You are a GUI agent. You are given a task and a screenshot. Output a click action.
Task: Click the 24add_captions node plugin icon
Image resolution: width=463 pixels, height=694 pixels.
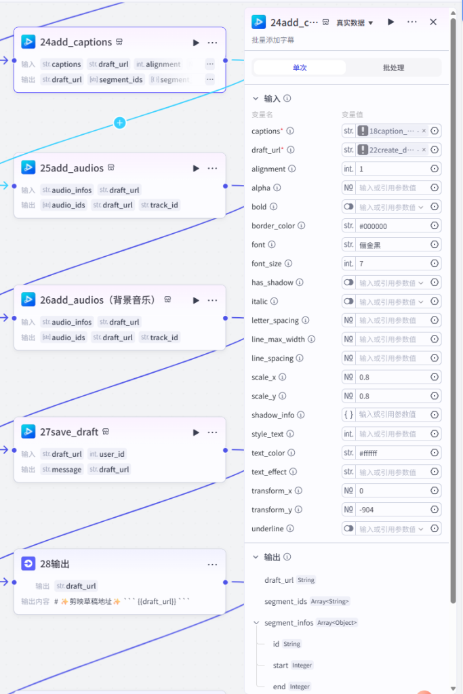click(x=28, y=42)
